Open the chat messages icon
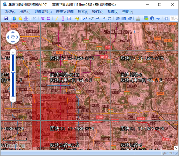179x156 pixels. coord(146,18)
